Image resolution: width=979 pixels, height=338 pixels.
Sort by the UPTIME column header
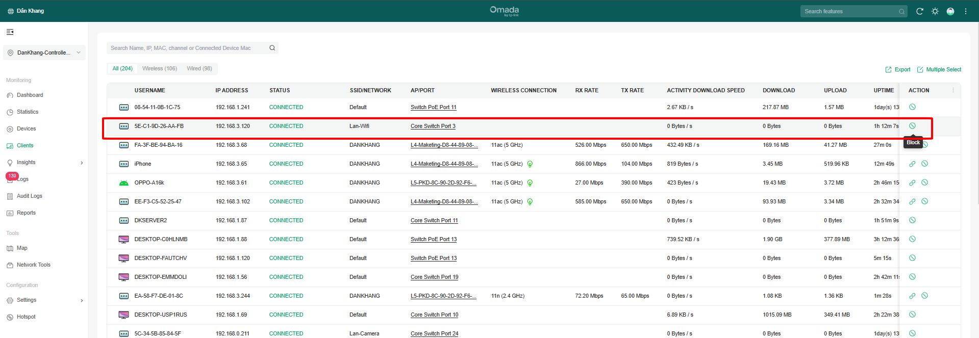[x=884, y=90]
